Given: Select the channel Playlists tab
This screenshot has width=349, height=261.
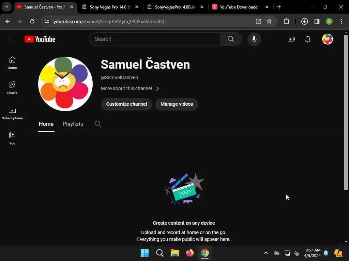Looking at the screenshot, I should (73, 124).
